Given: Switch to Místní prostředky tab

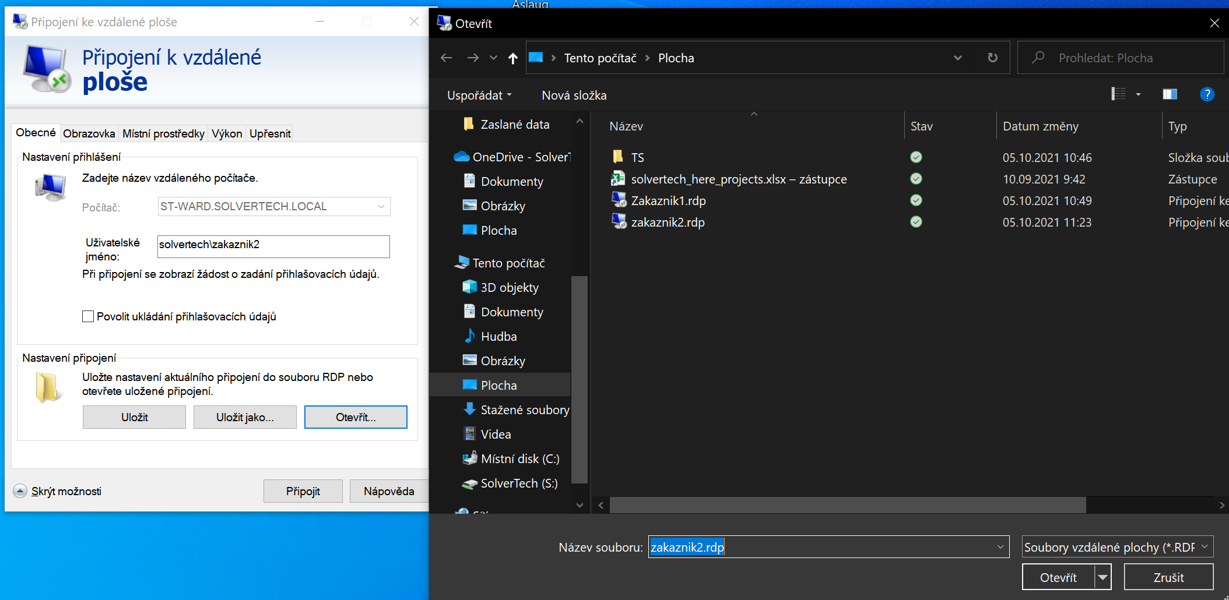Looking at the screenshot, I should coord(163,133).
